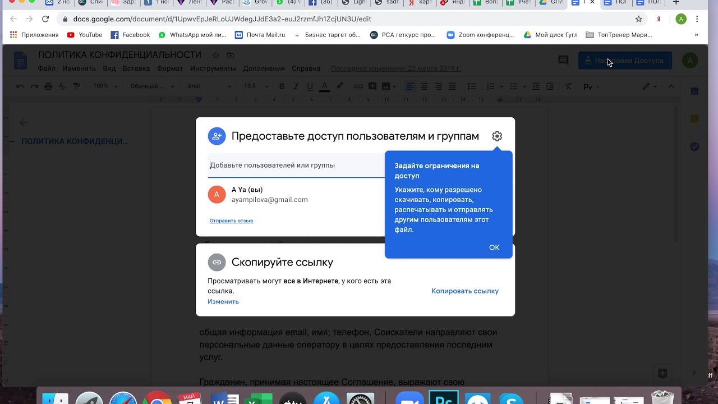Click the insert link icon
The image size is (718, 404).
[358, 86]
